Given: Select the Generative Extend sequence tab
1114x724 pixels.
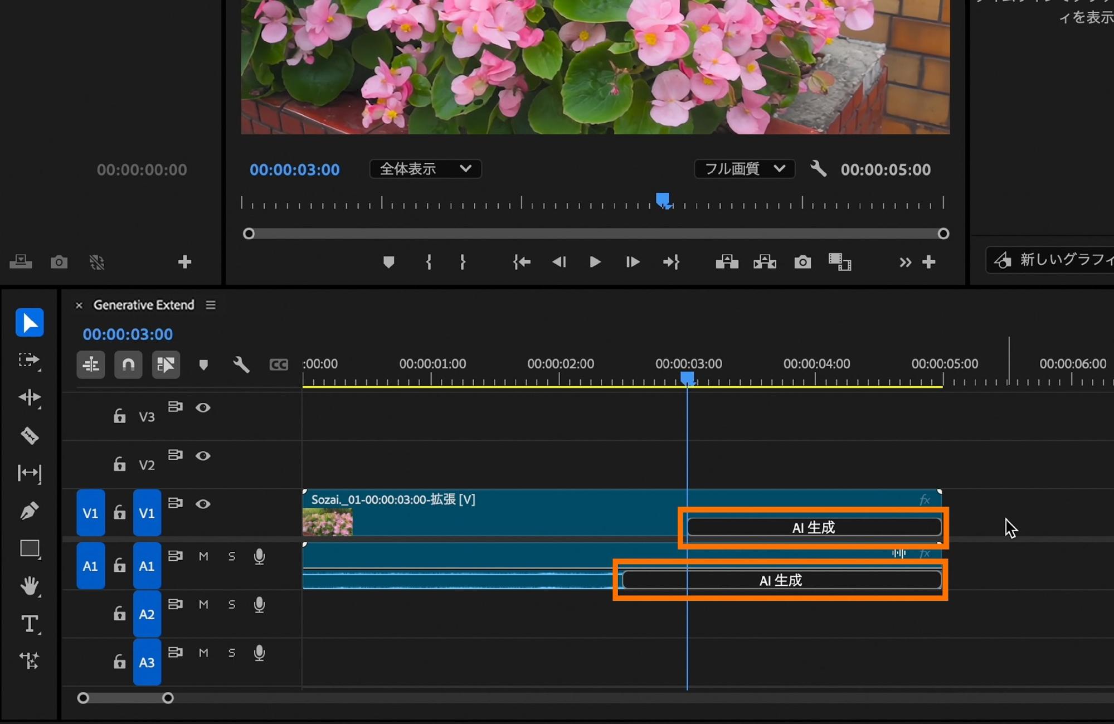Looking at the screenshot, I should click(144, 305).
